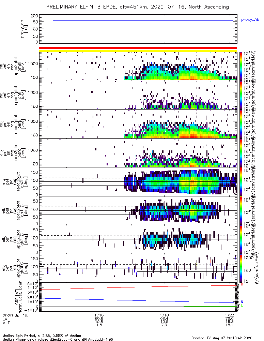264x341 pixels.
Task: Click the '1000' tick on the omni panel axis
Action: 33,64
